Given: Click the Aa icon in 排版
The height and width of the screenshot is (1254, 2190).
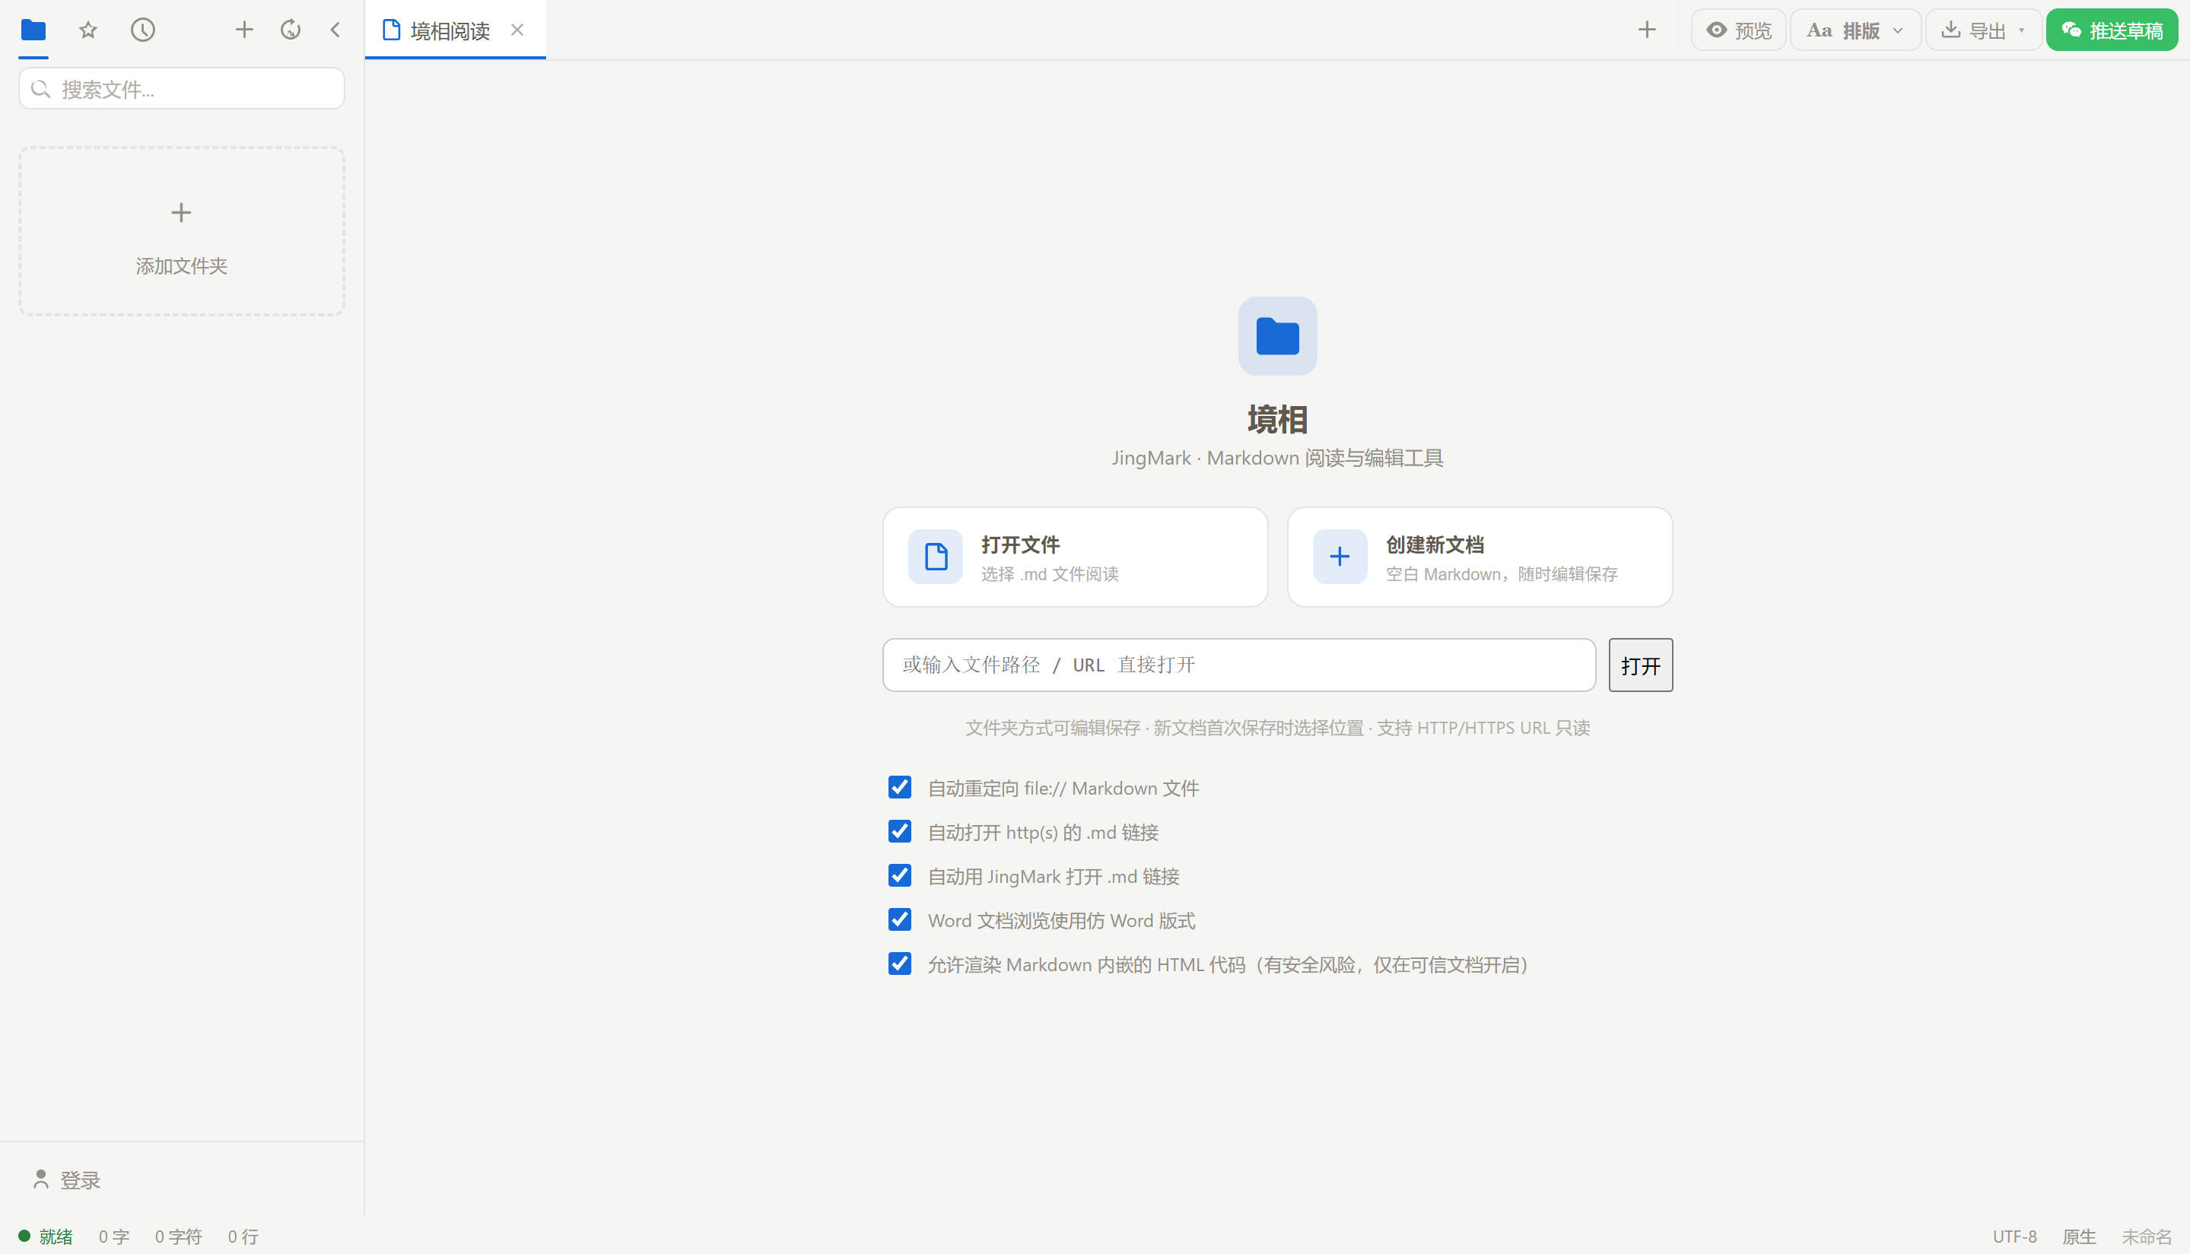Looking at the screenshot, I should point(1819,30).
